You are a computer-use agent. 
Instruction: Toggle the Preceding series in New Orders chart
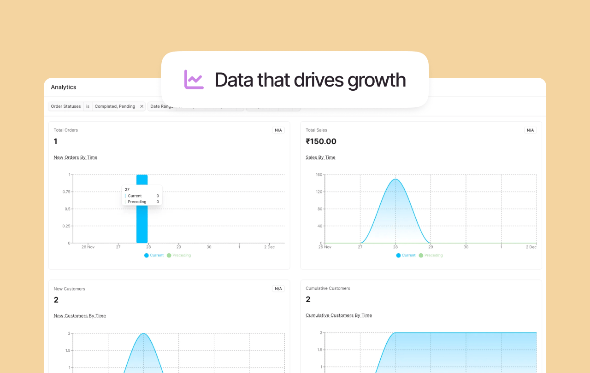pos(169,255)
